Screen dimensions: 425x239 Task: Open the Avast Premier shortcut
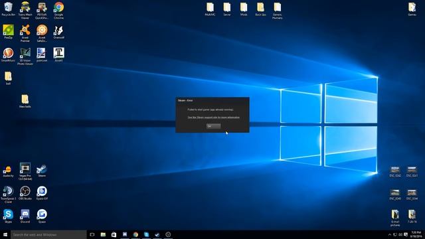pyautogui.click(x=25, y=33)
